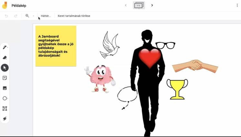Image resolution: width=241 pixels, height=137 pixels.
Task: Select the Eraser tool
Action: [5, 58]
